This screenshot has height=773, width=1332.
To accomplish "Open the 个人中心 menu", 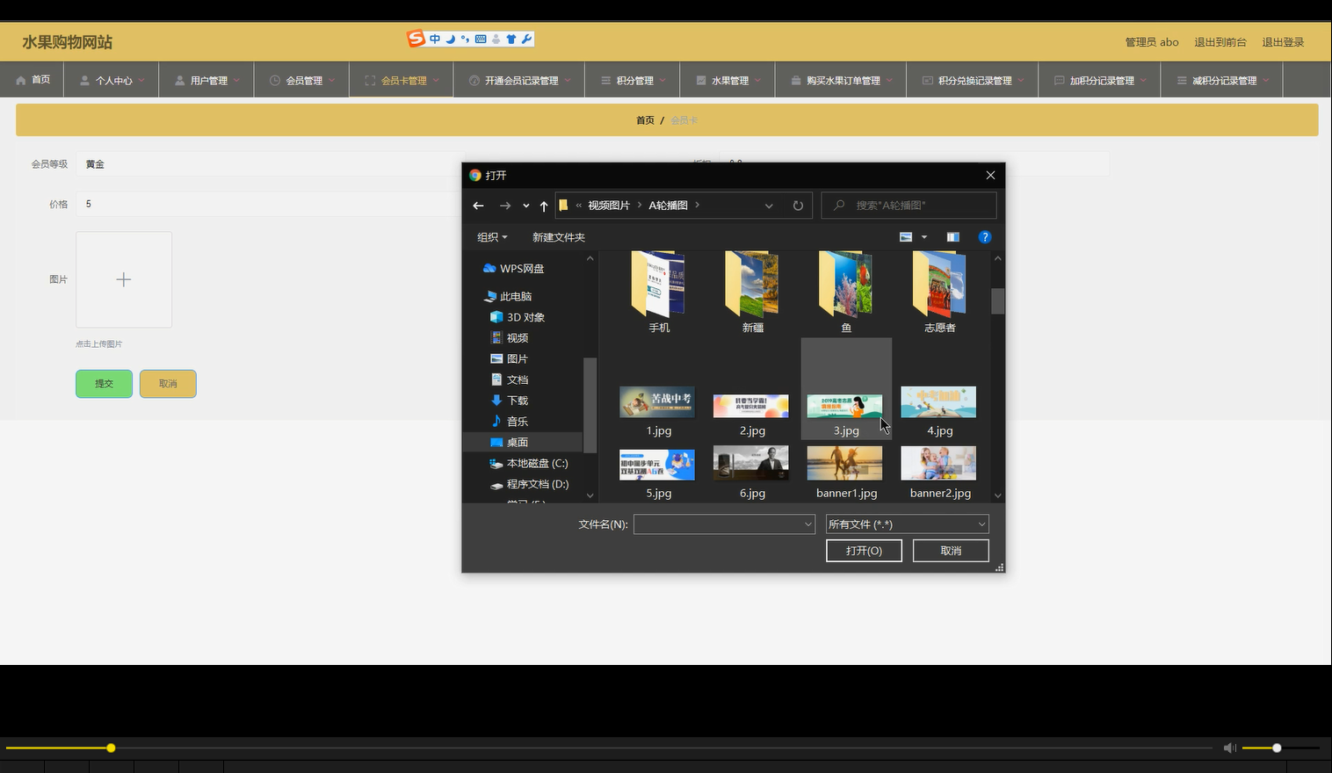I will click(112, 80).
